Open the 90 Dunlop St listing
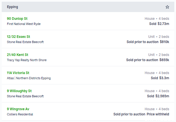Image resolution: width=176 pixels, height=122 pixels. [x=17, y=19]
